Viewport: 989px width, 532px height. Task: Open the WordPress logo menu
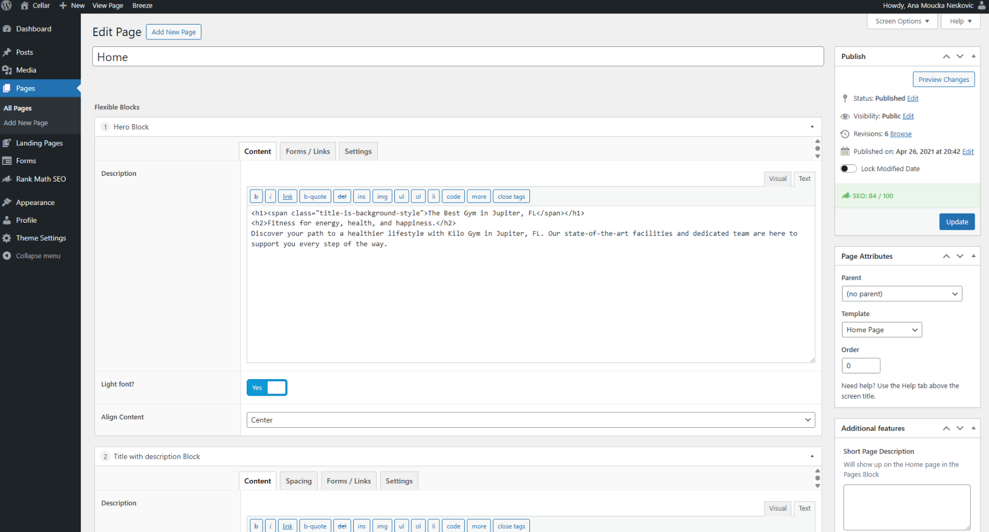[7, 6]
